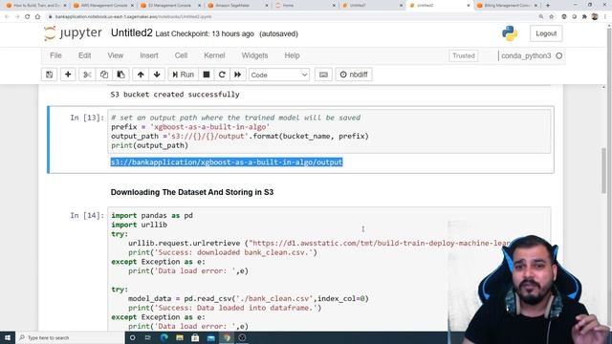Open the File menu

[55, 55]
